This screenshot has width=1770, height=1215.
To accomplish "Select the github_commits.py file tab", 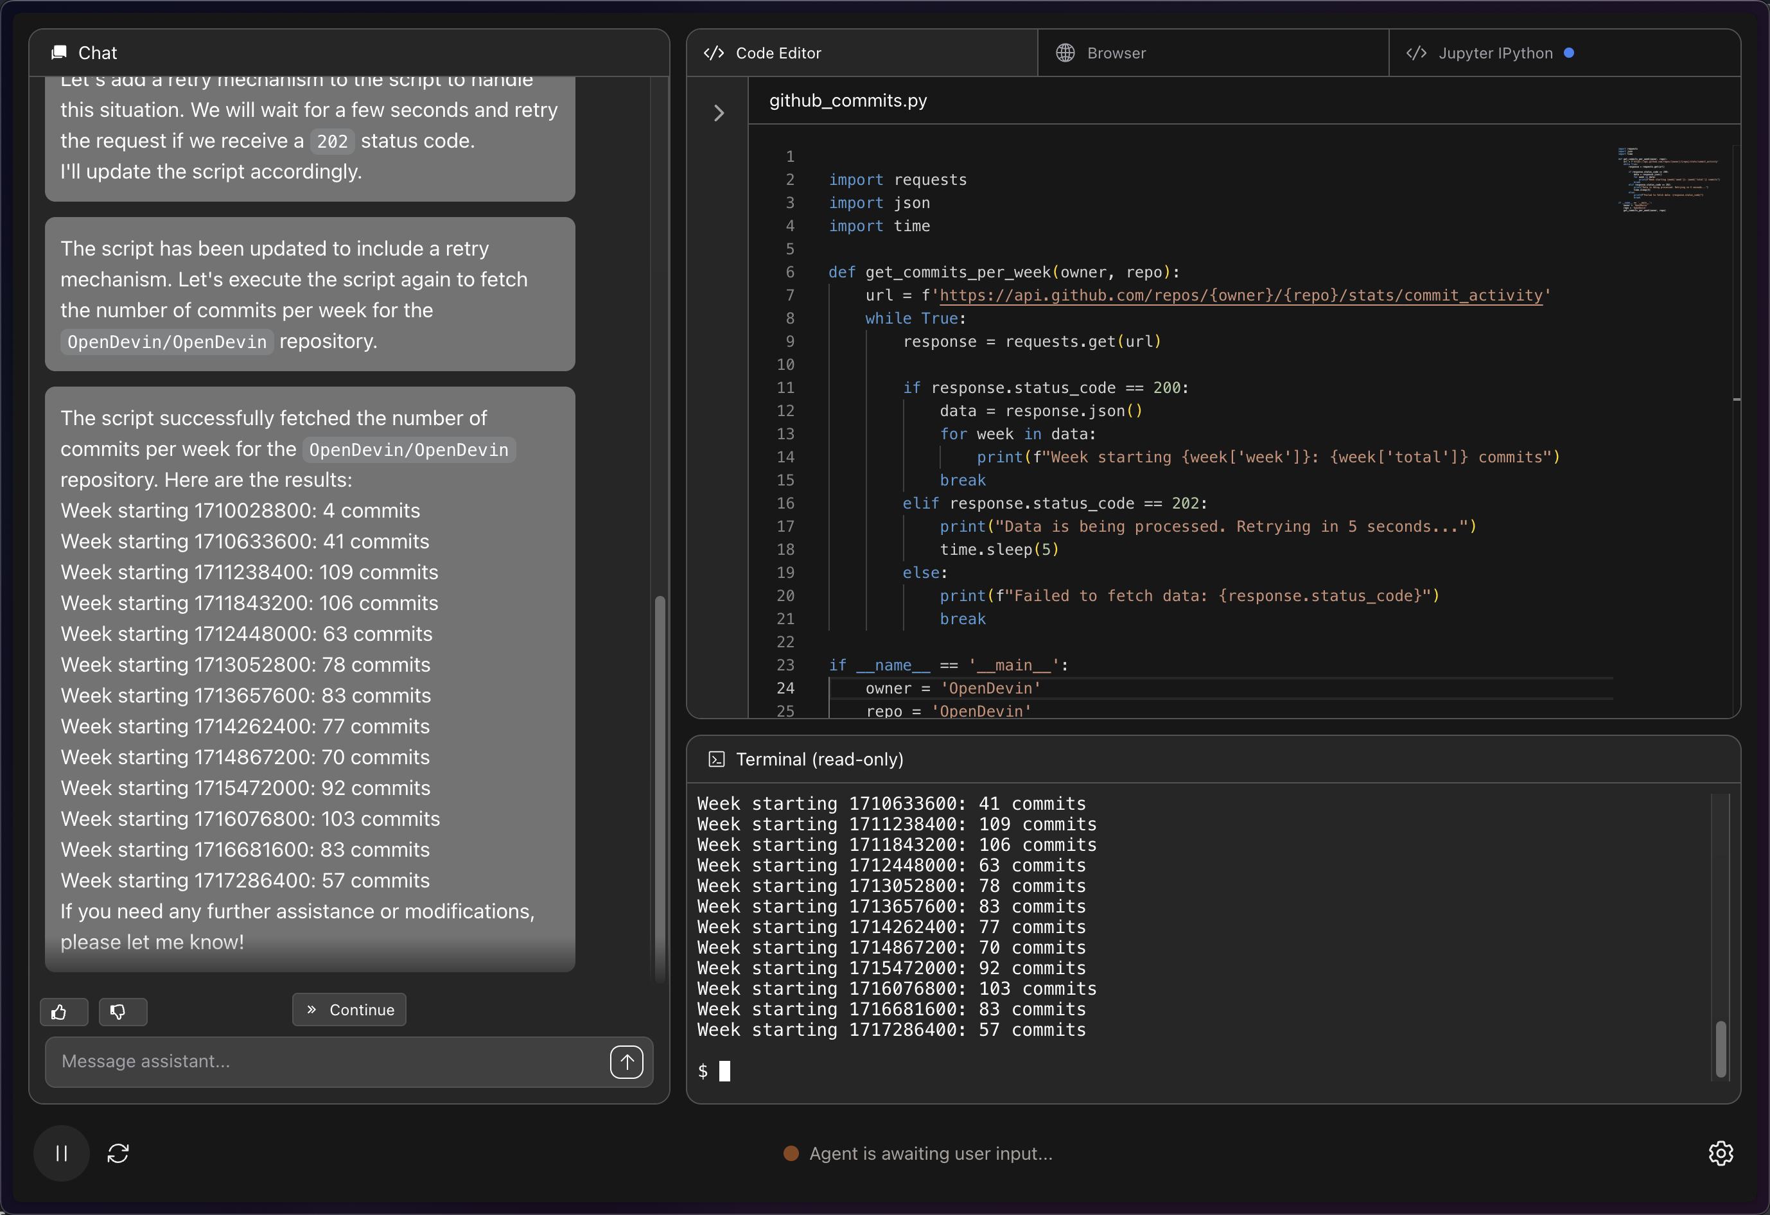I will click(x=848, y=101).
